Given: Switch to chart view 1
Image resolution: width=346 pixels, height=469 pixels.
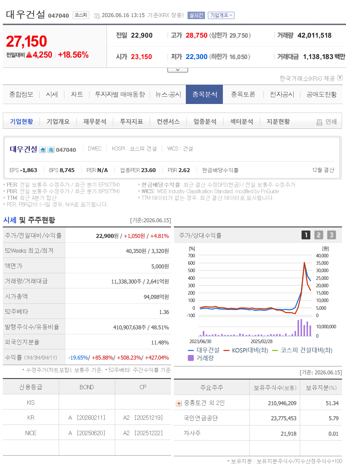Looking at the screenshot, I should [306, 235].
